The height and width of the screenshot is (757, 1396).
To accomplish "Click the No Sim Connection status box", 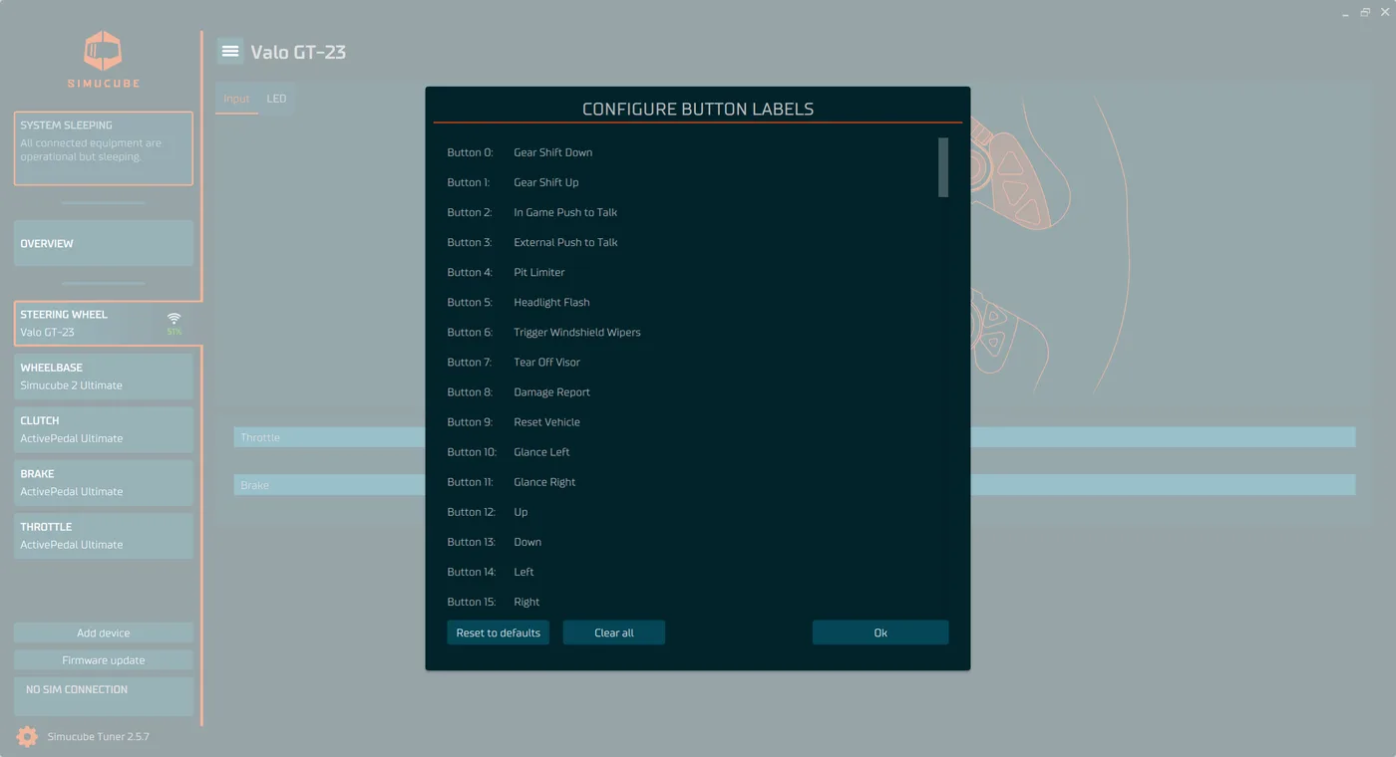I will click(x=104, y=696).
